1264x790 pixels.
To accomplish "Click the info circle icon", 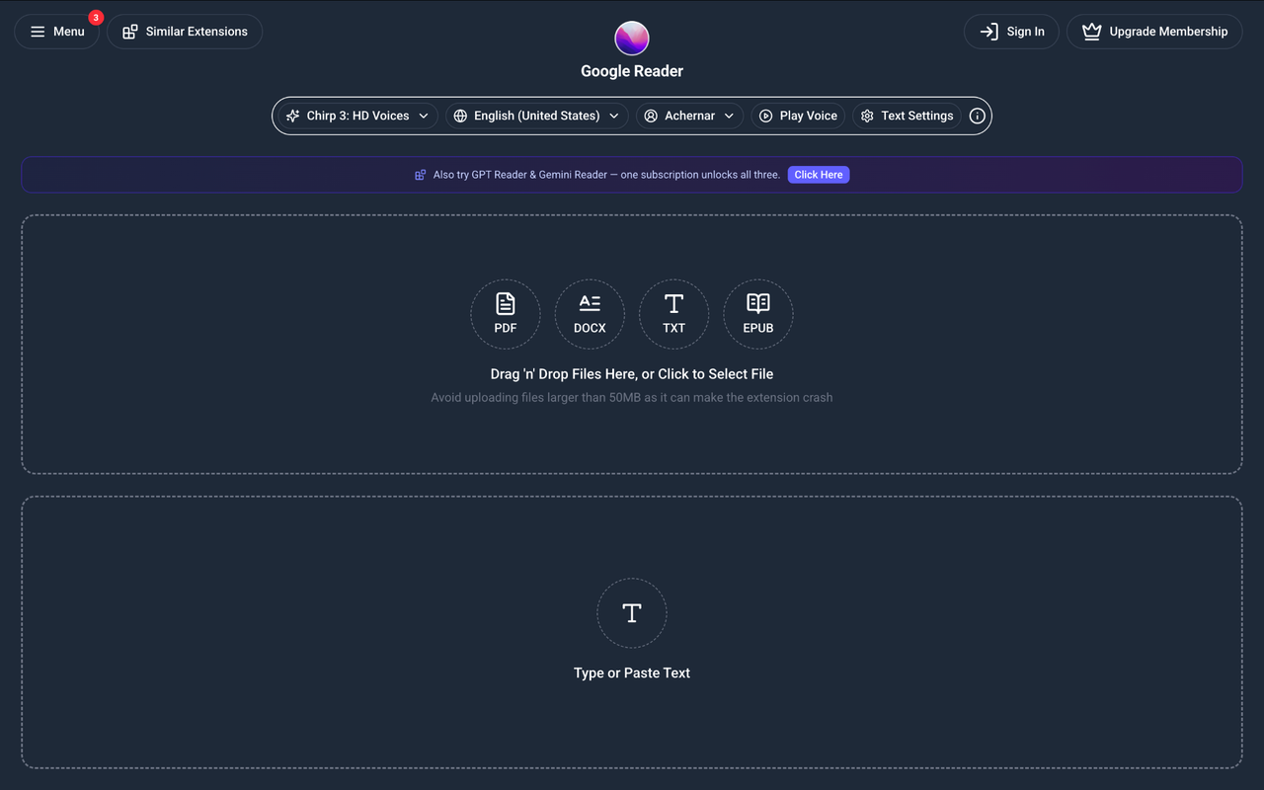I will pyautogui.click(x=978, y=116).
